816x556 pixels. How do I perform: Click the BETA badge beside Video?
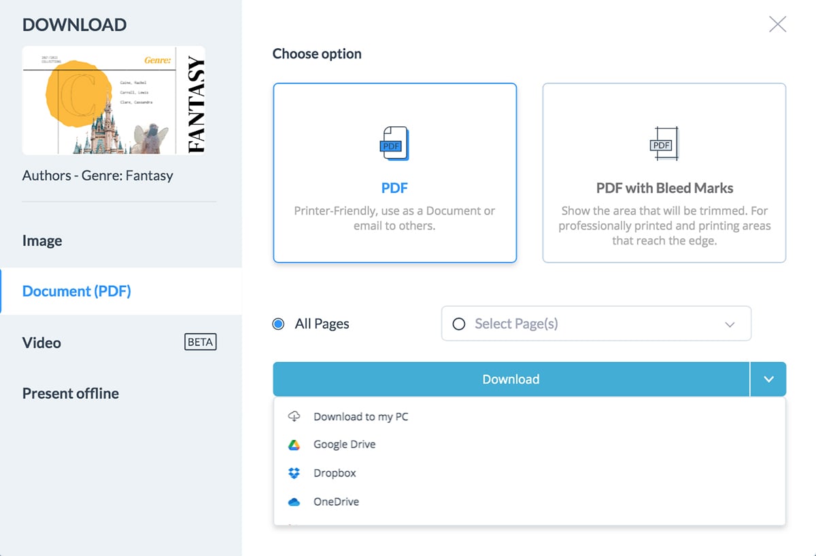(200, 342)
